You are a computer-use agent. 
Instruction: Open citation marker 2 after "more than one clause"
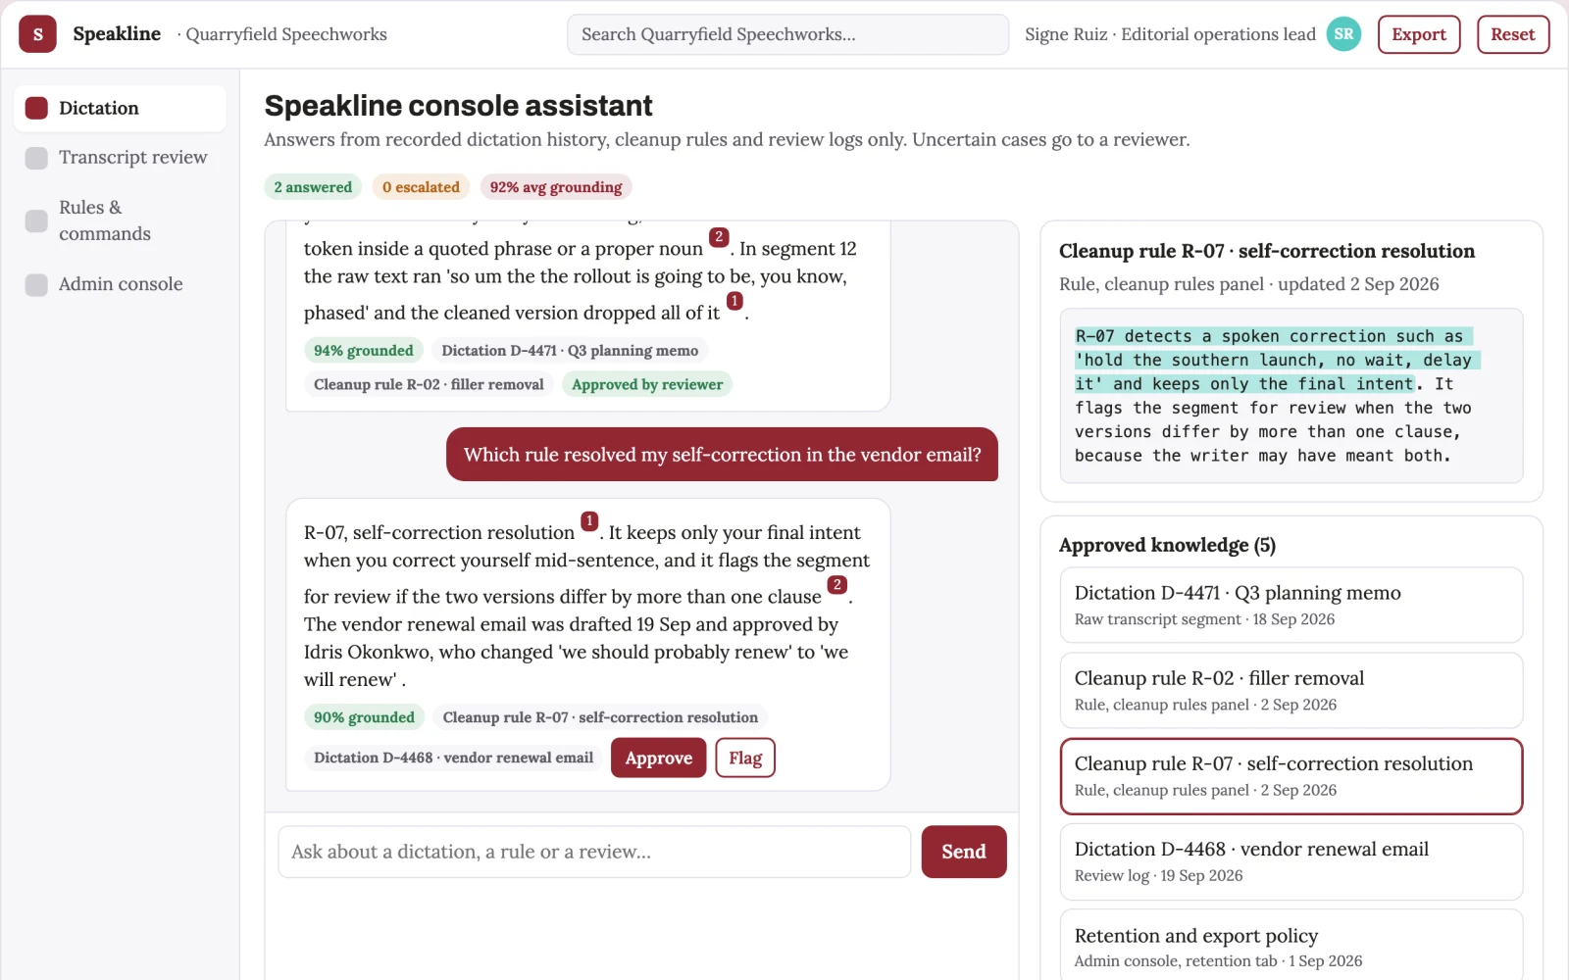pos(836,585)
